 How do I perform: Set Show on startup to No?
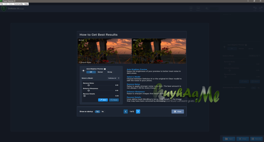(103, 112)
